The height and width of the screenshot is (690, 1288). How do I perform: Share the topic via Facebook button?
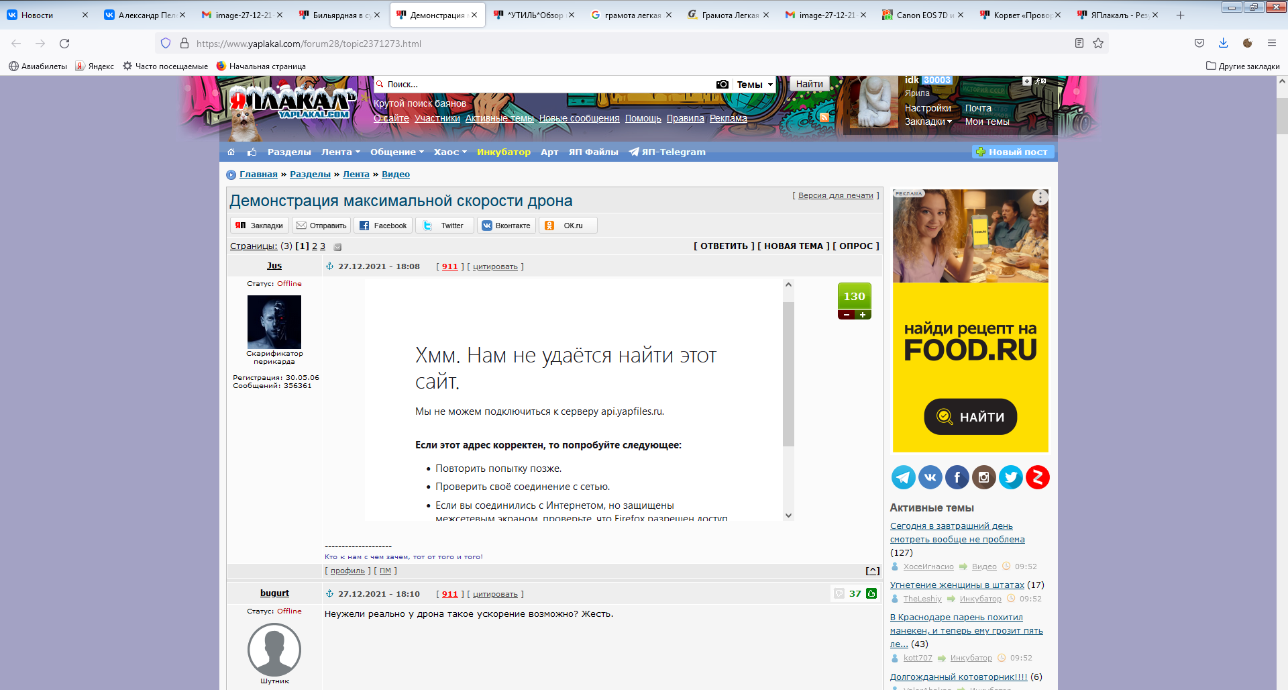383,226
